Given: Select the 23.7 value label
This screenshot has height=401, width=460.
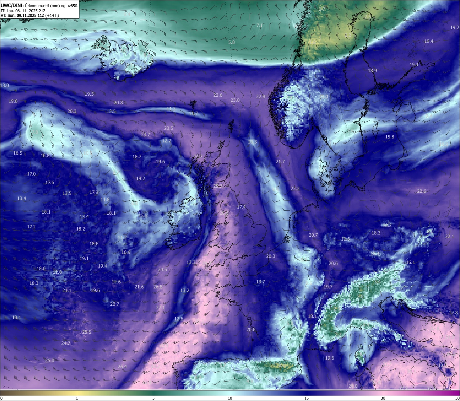Looking at the screenshot, I should pos(146,135).
